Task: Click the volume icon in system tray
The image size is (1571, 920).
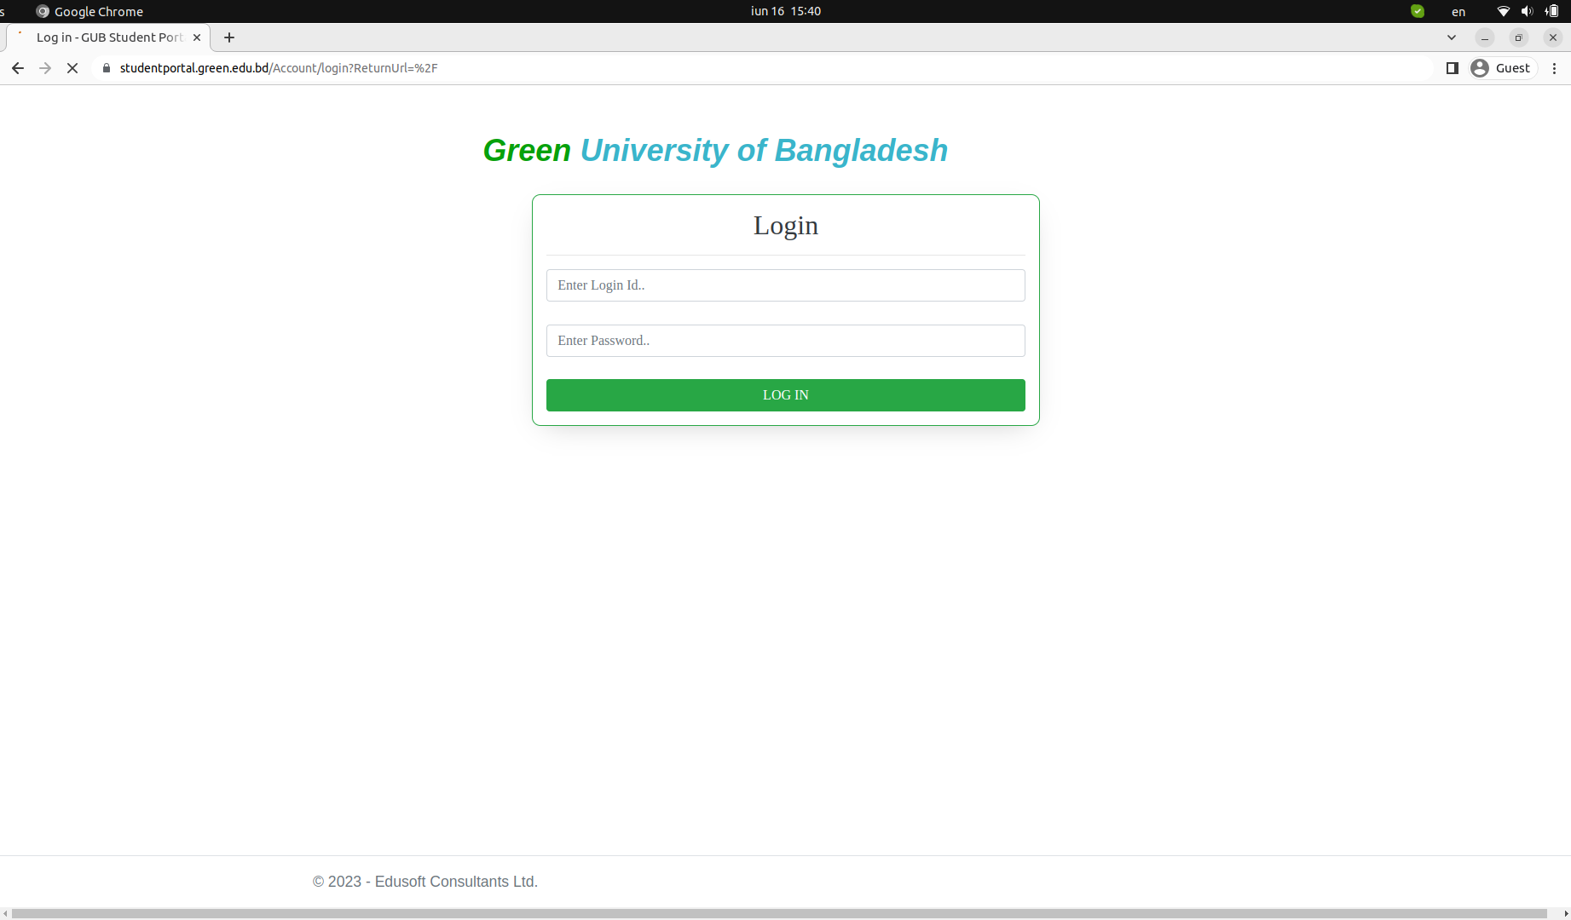Action: coord(1527,11)
